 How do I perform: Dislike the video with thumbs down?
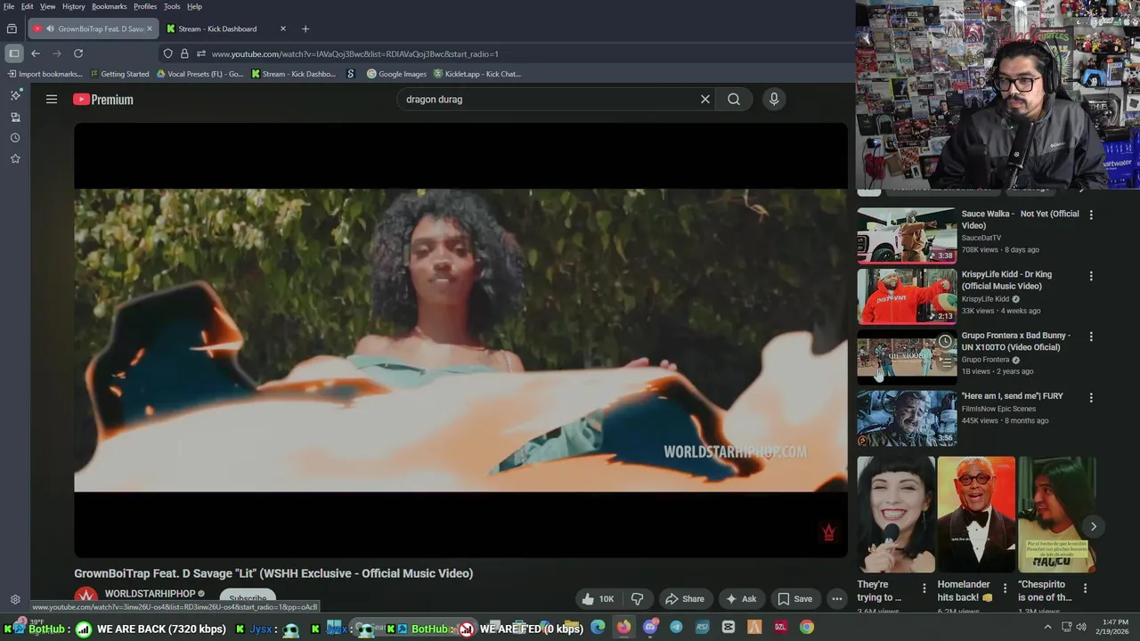(x=638, y=599)
